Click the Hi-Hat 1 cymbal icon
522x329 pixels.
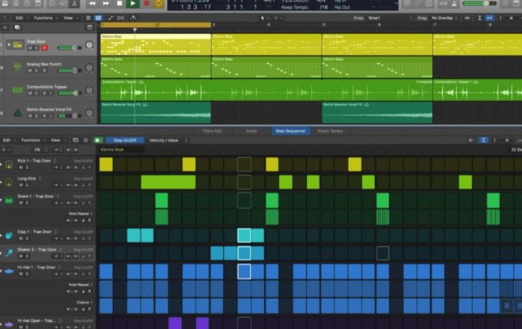click(x=8, y=271)
